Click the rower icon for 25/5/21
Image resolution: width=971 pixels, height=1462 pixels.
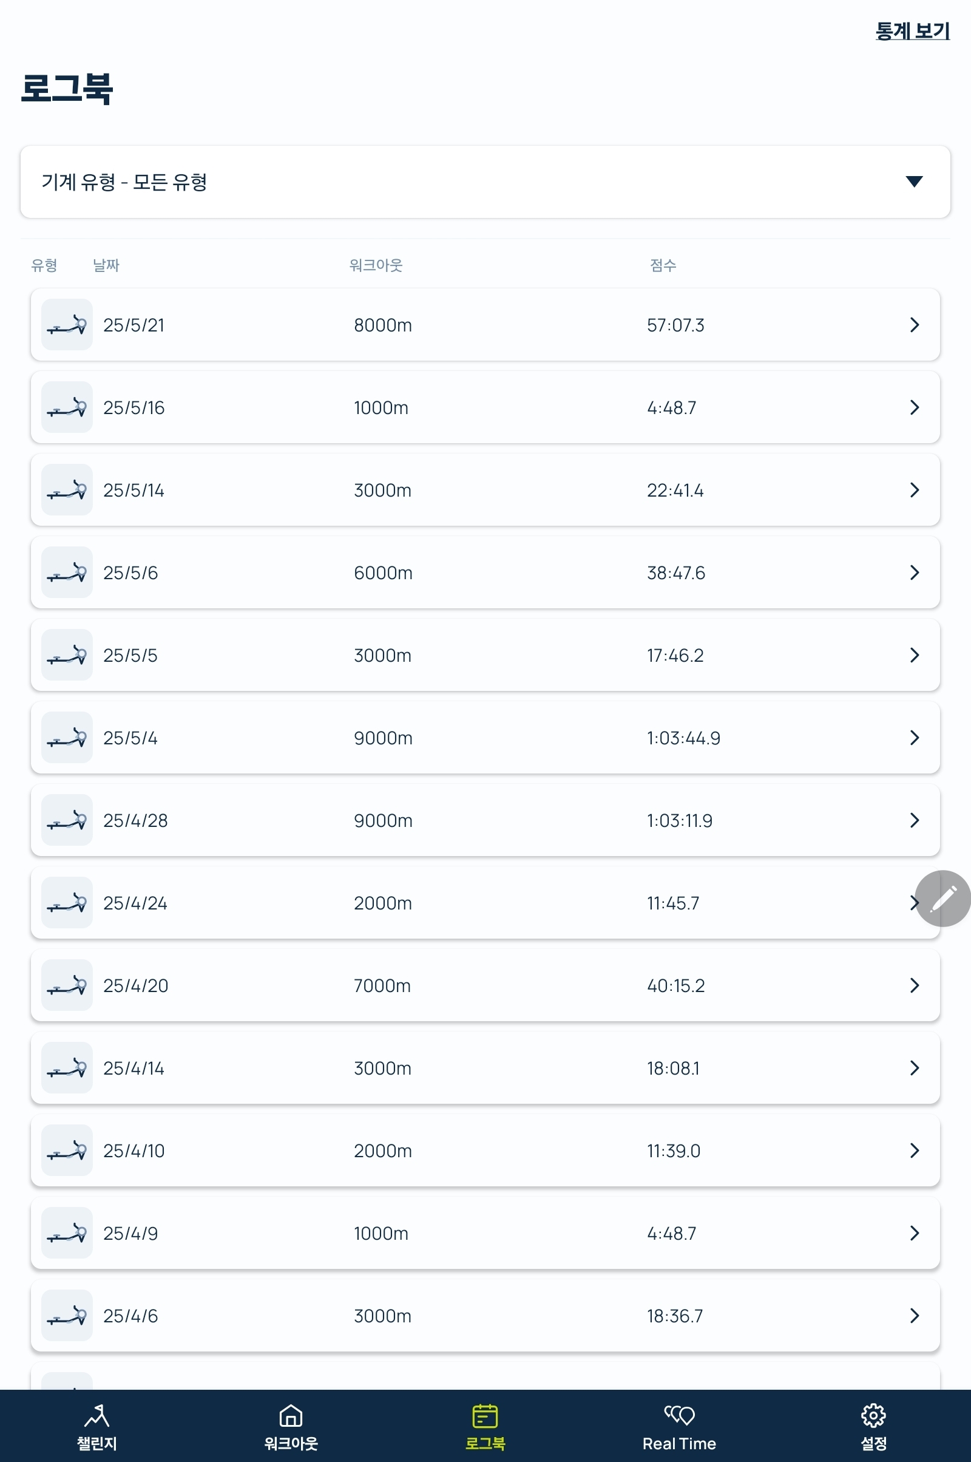[67, 325]
